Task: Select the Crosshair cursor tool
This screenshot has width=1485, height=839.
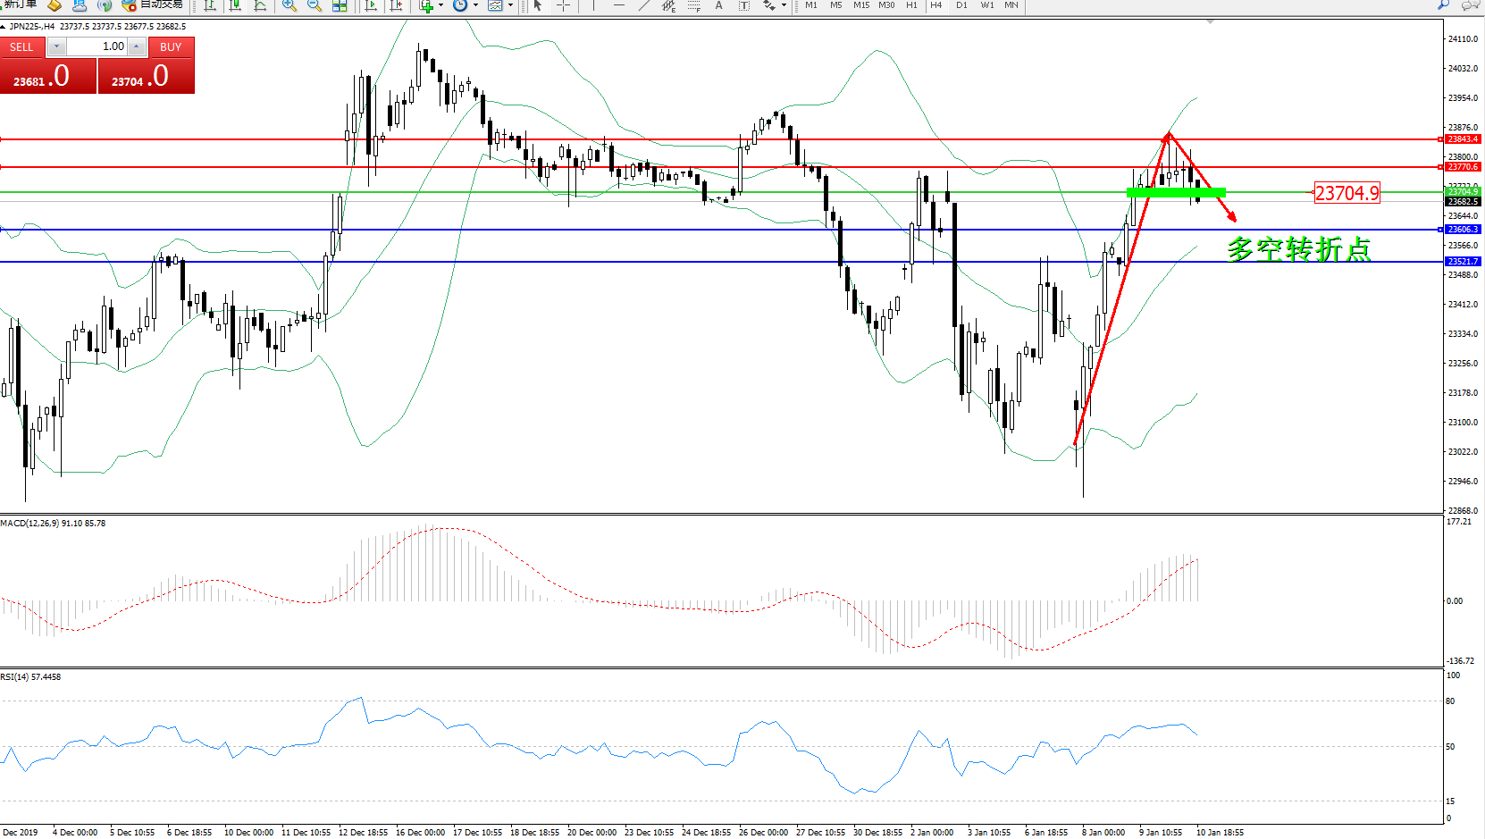Action: pyautogui.click(x=564, y=5)
